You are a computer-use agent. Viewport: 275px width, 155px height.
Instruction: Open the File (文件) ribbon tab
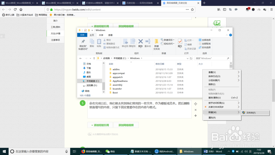click(x=82, y=35)
